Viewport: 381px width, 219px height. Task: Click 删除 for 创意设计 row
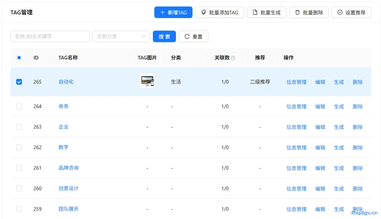pyautogui.click(x=358, y=189)
